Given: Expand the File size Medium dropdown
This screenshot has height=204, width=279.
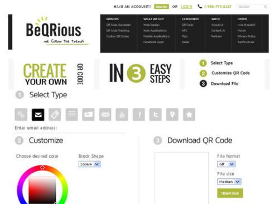Looking at the screenshot, I should (229, 182).
